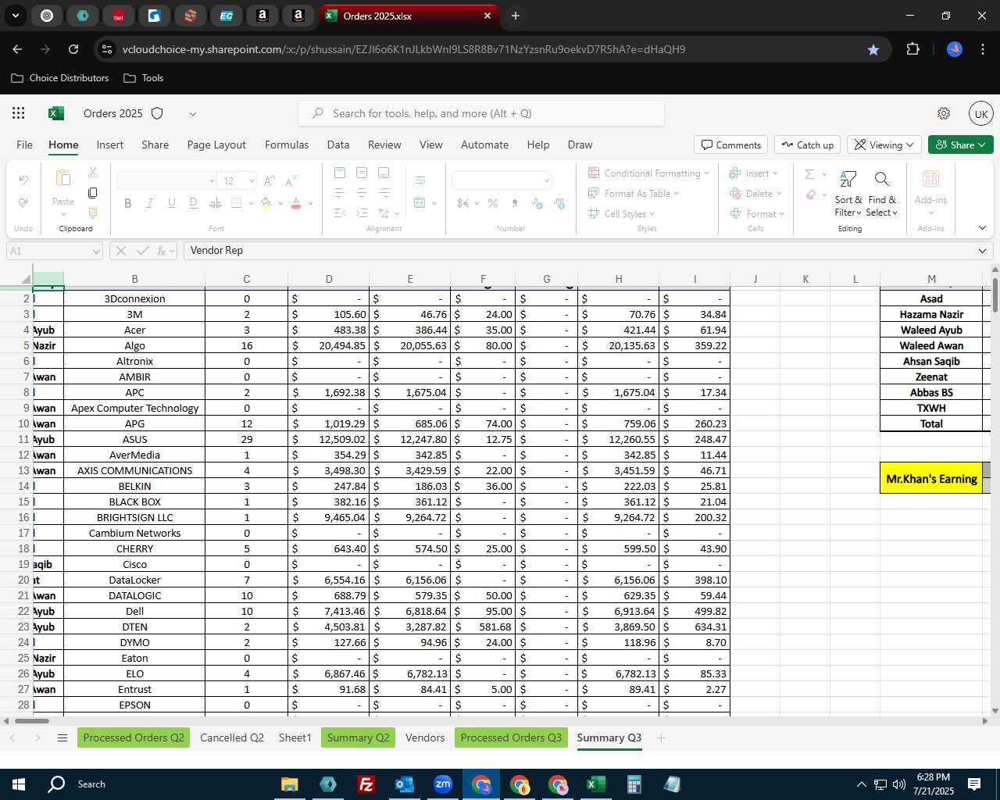1000x800 pixels.
Task: Click the Undo arrow in the ribbon
Action: click(x=23, y=180)
